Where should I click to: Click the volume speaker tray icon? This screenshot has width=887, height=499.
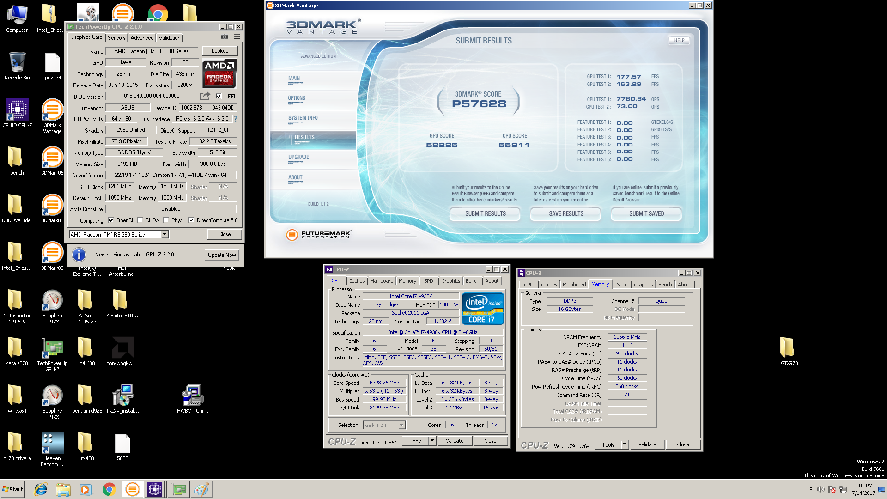click(821, 489)
